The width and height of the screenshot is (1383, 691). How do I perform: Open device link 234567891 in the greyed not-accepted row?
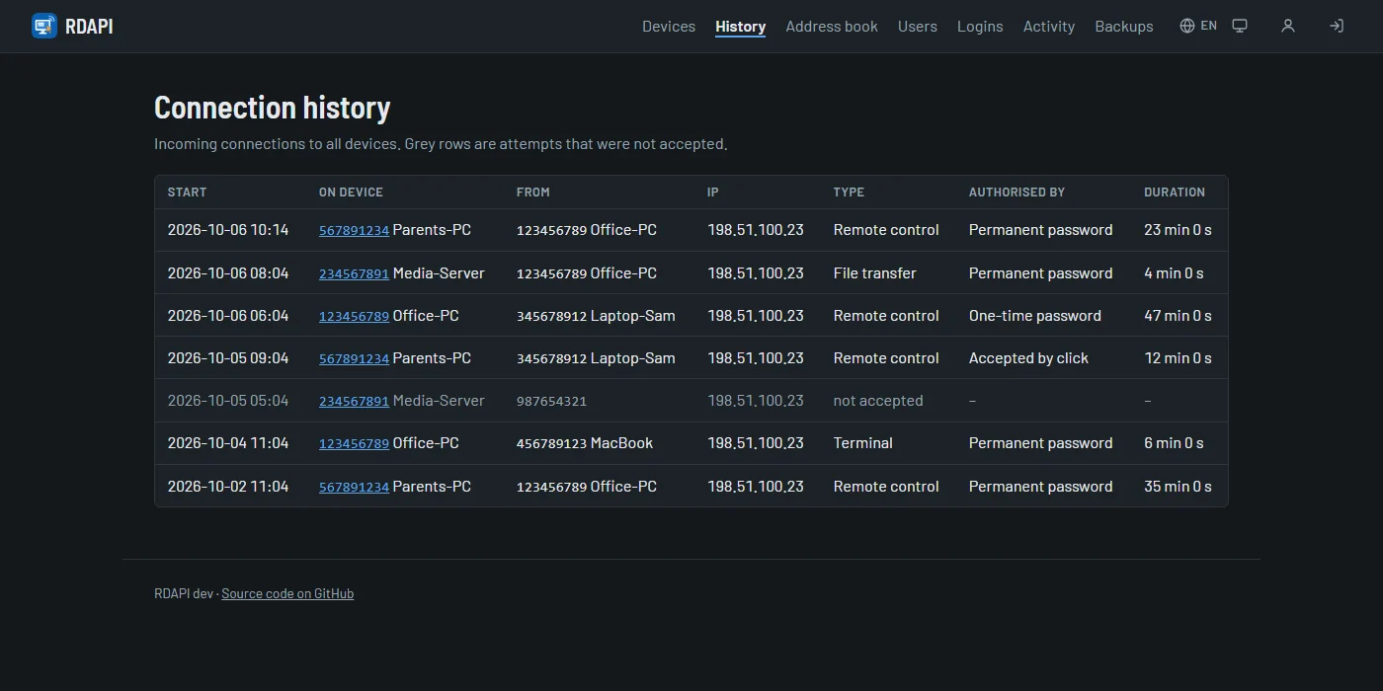[354, 401]
